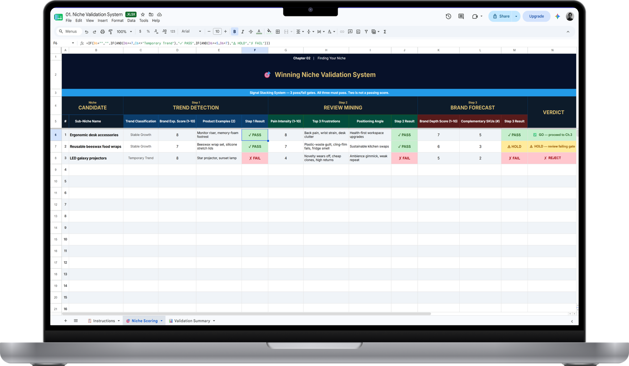Apply currency format with dollar icon
The height and width of the screenshot is (366, 629).
[x=140, y=31]
